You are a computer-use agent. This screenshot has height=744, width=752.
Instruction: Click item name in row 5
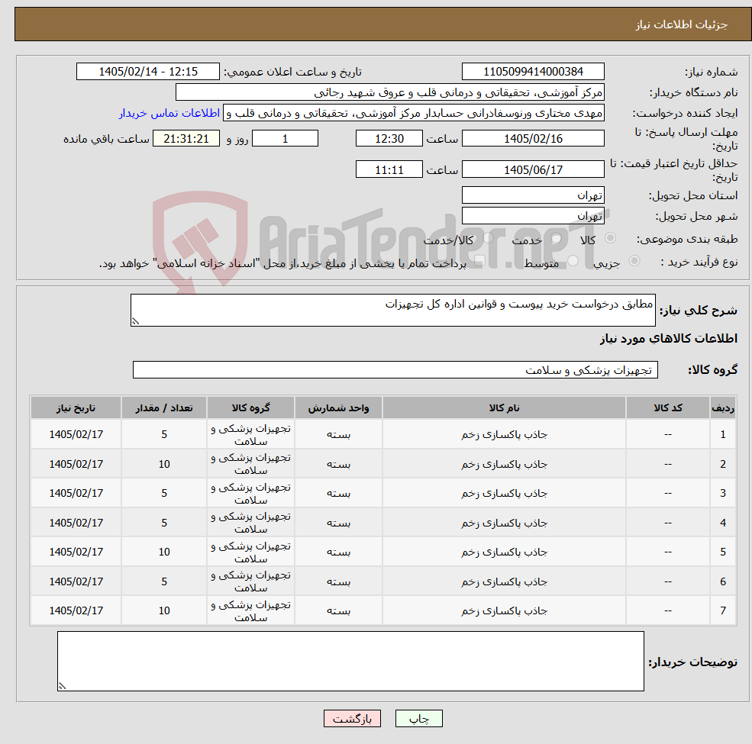504,552
